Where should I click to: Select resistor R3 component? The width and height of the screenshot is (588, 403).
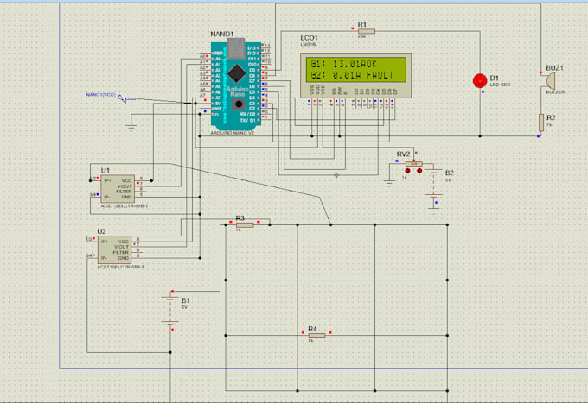click(x=245, y=225)
